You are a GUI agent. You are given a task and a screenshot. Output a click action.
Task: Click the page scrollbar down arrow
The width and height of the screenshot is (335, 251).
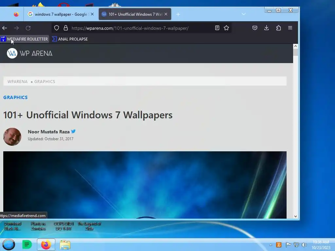point(295,216)
